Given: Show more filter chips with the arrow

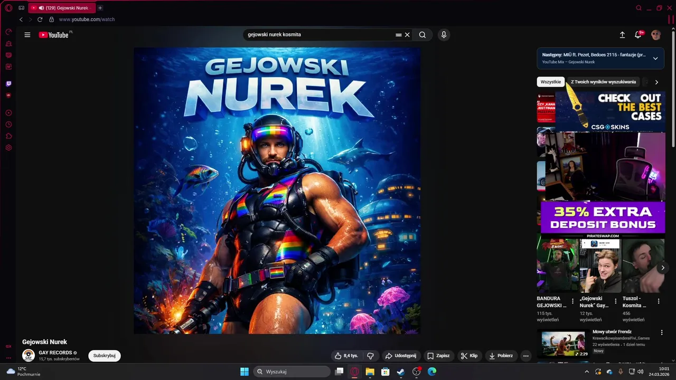Looking at the screenshot, I should 656,82.
